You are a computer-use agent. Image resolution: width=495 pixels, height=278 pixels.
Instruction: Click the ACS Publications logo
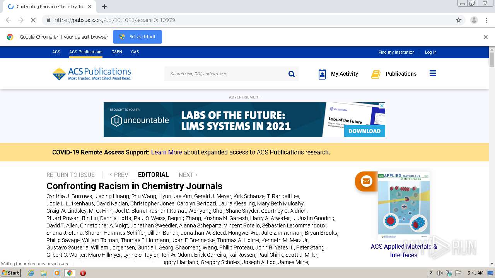[92, 73]
